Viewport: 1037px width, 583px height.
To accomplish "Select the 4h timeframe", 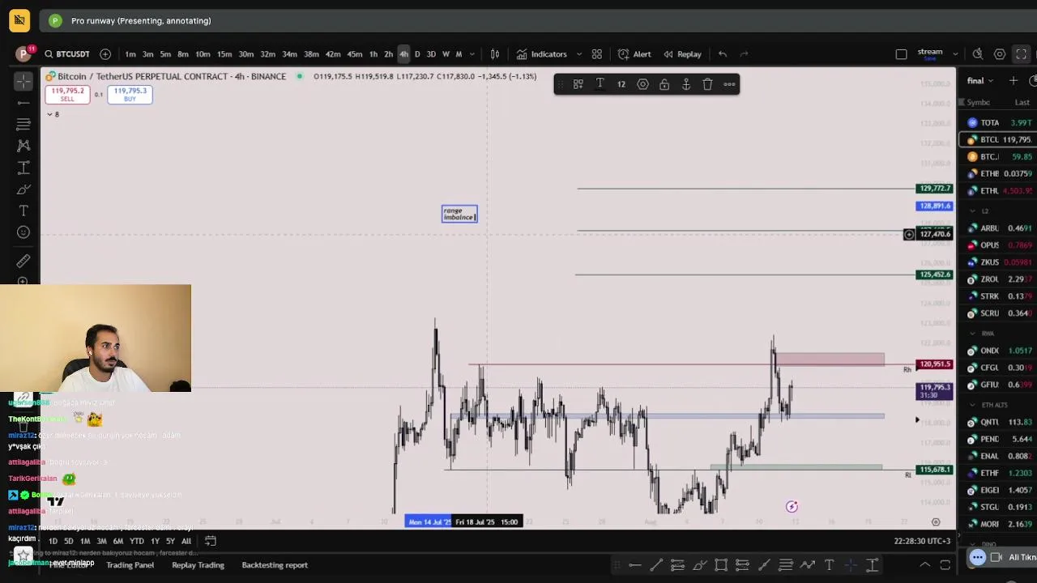I will (403, 54).
